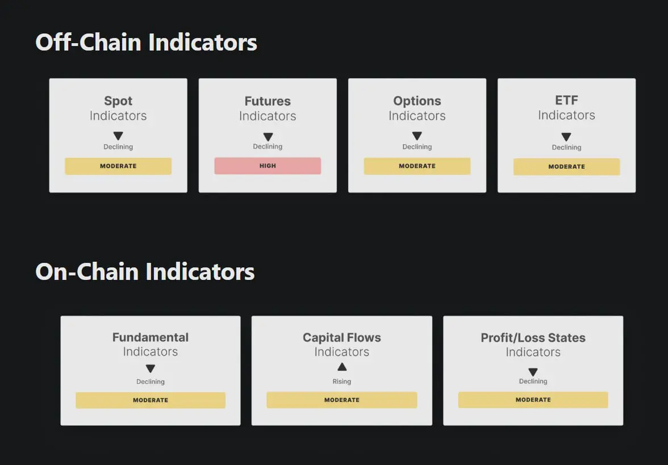Select the HIGH badge on Futures card
The width and height of the screenshot is (668, 465).
point(268,166)
